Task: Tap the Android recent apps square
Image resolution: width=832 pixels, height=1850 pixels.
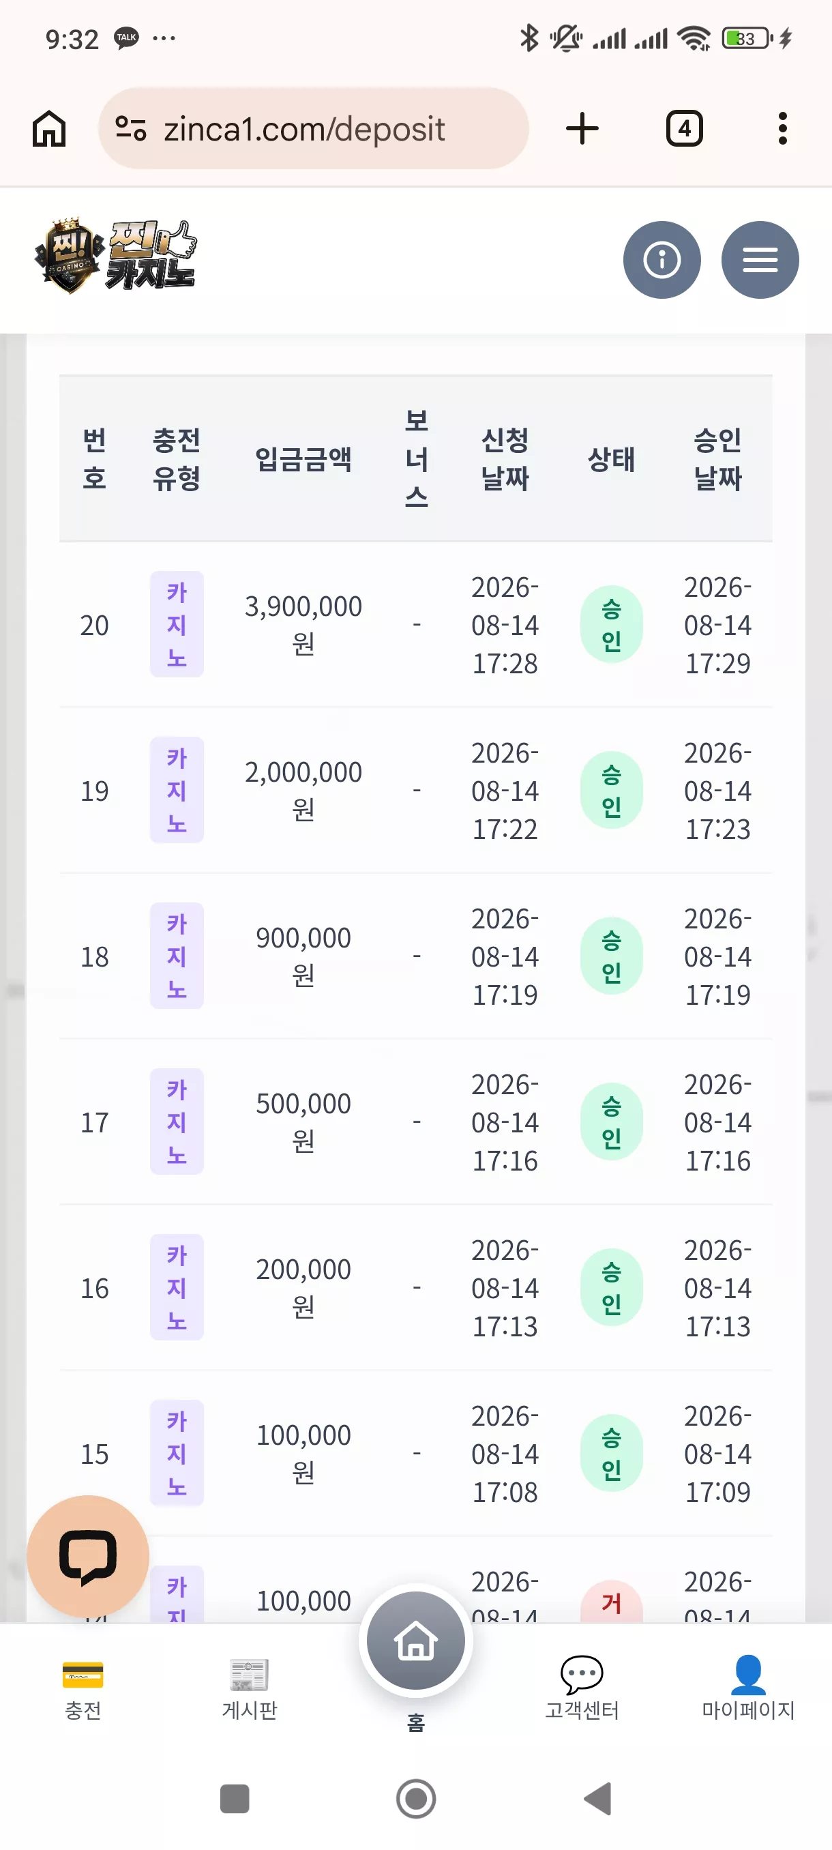Action: pyautogui.click(x=234, y=1799)
